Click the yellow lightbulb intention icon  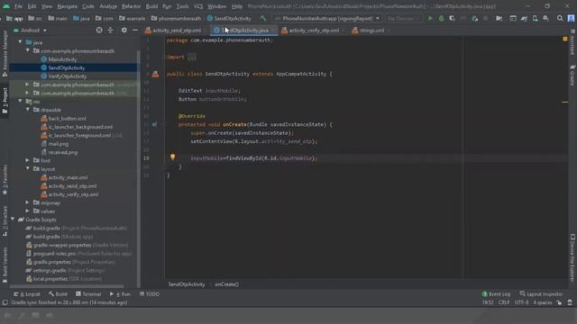(172, 157)
